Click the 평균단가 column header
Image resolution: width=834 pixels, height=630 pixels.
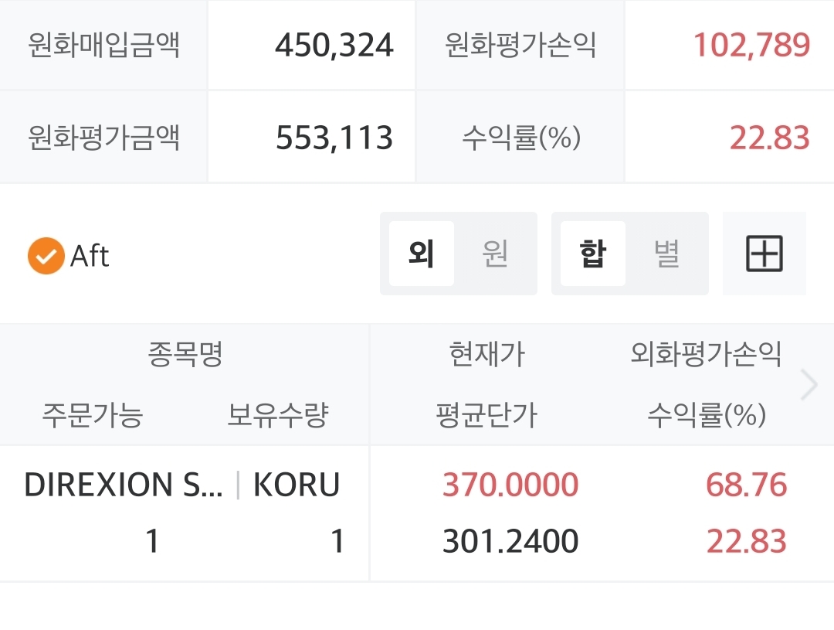click(x=486, y=416)
